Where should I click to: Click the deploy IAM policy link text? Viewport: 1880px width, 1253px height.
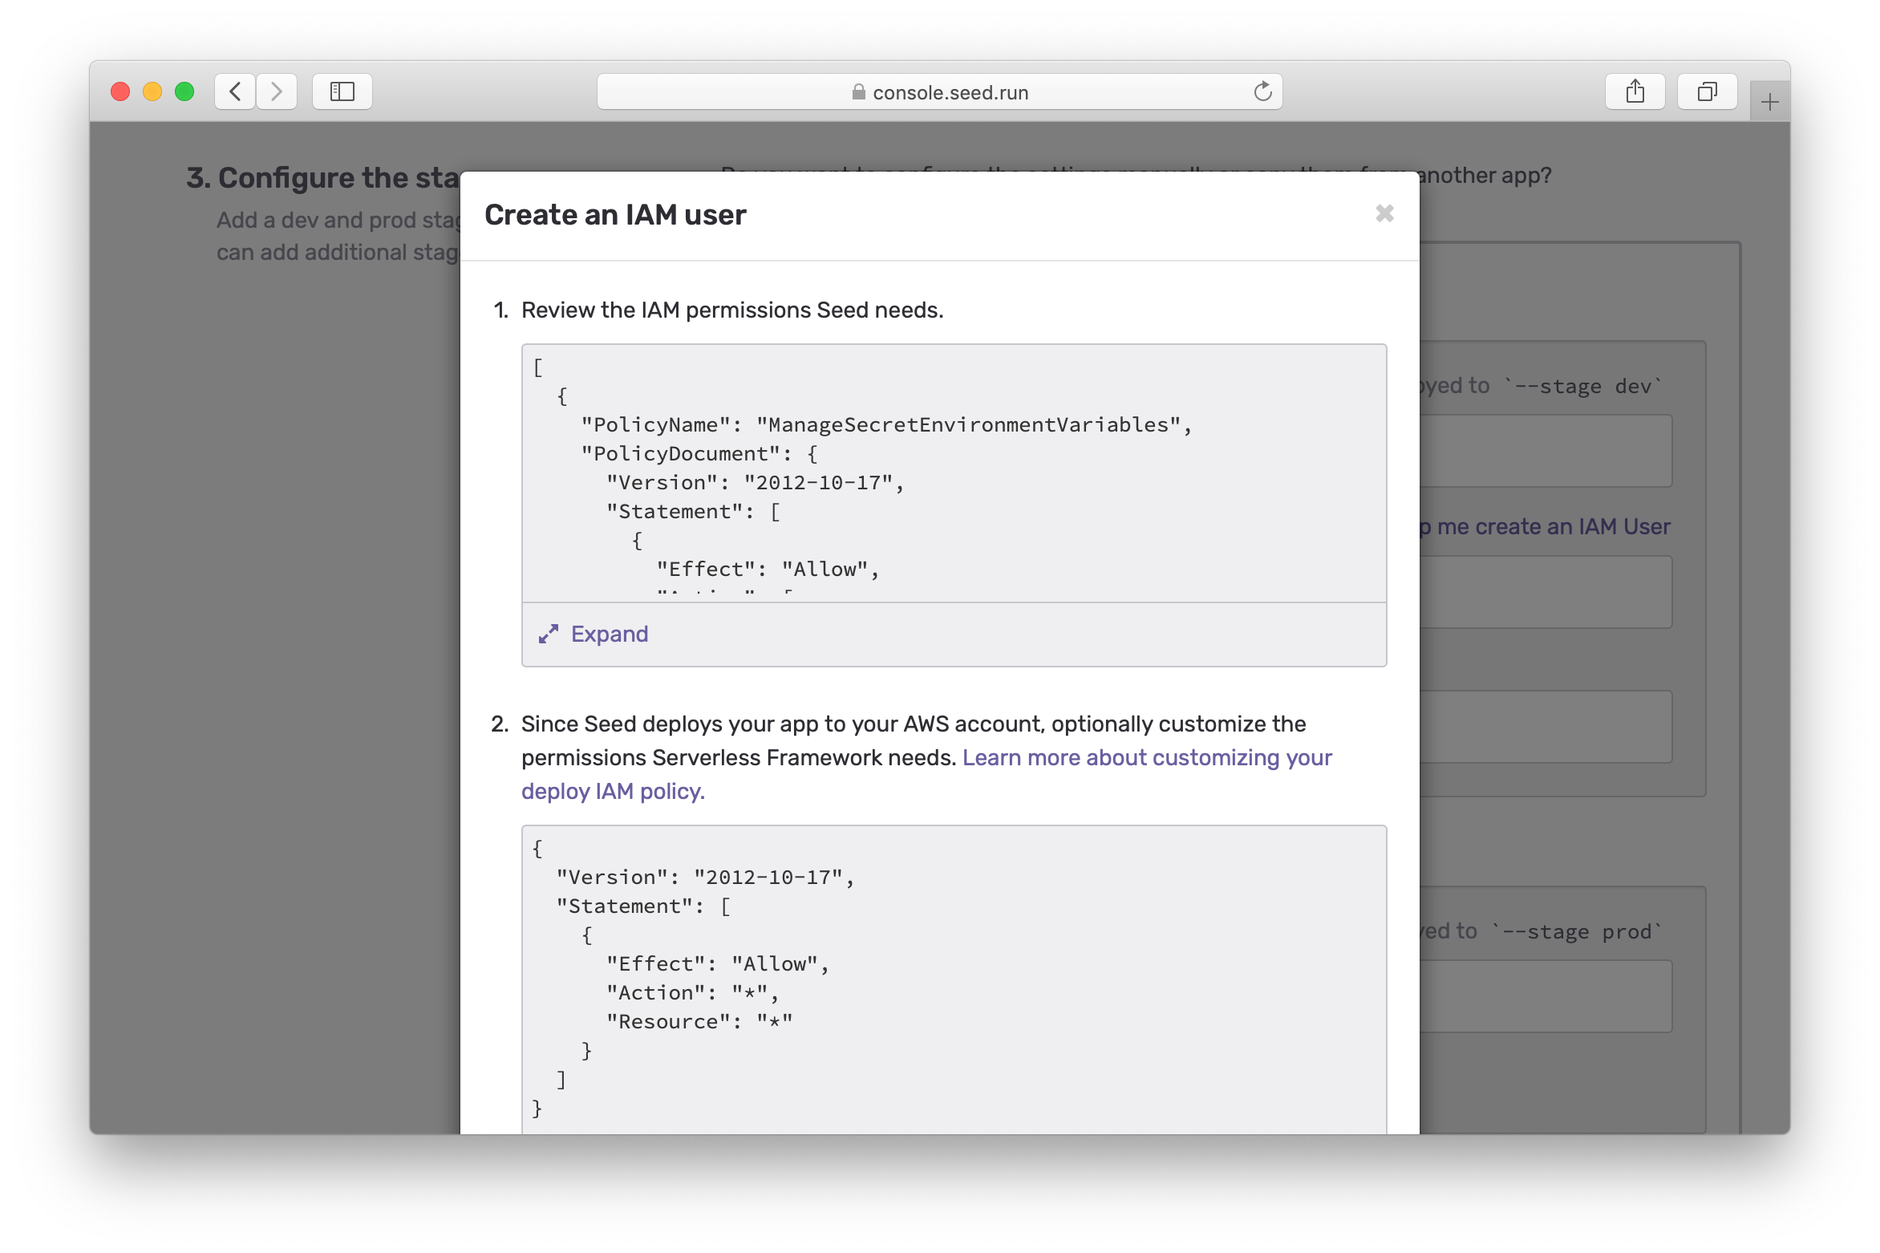[613, 791]
